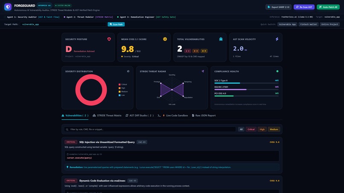Viewport: 344px width, 193px height.
Task: Click the D security posture grade
Action: tap(69, 49)
